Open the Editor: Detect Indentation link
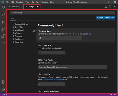Viewport: 118px width, 96px height. click(x=53, y=80)
